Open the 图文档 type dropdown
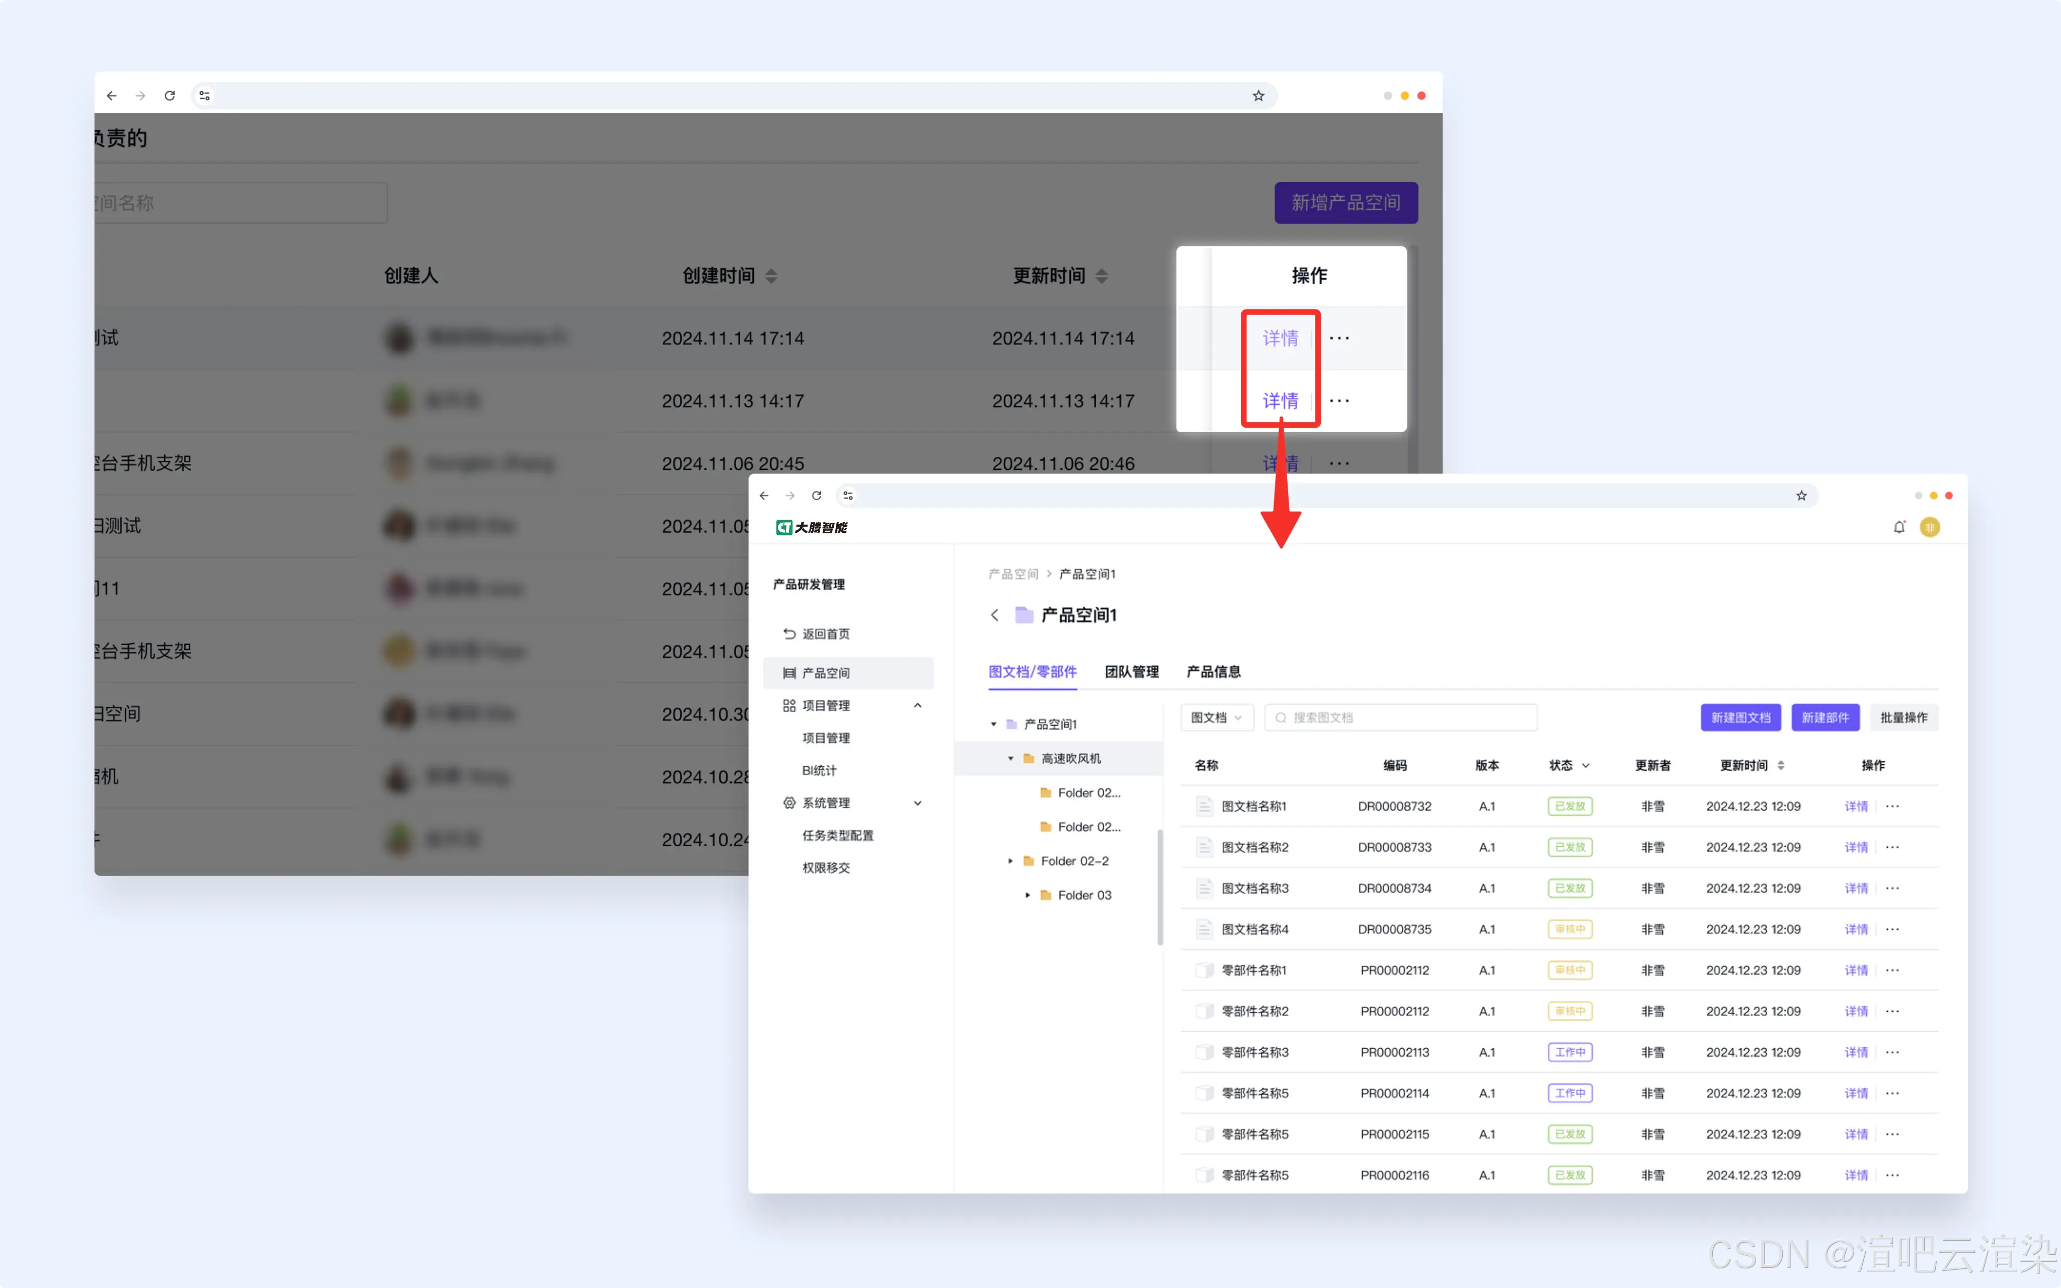The image size is (2061, 1288). [1216, 718]
